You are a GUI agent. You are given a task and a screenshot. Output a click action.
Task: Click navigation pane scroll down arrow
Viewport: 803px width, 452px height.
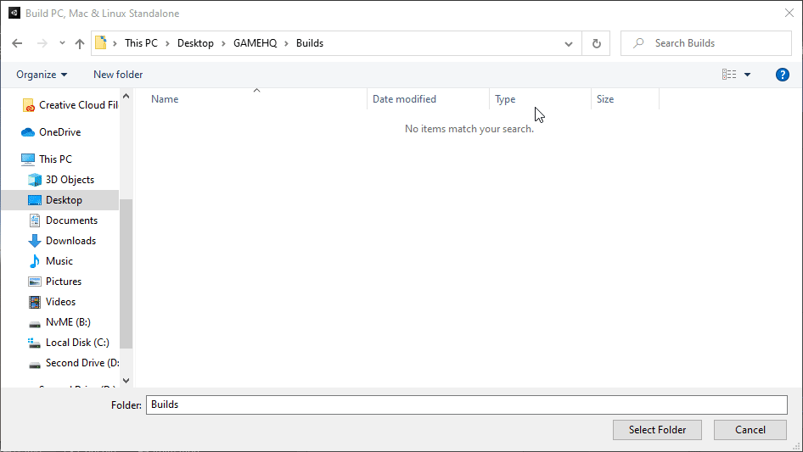click(126, 381)
